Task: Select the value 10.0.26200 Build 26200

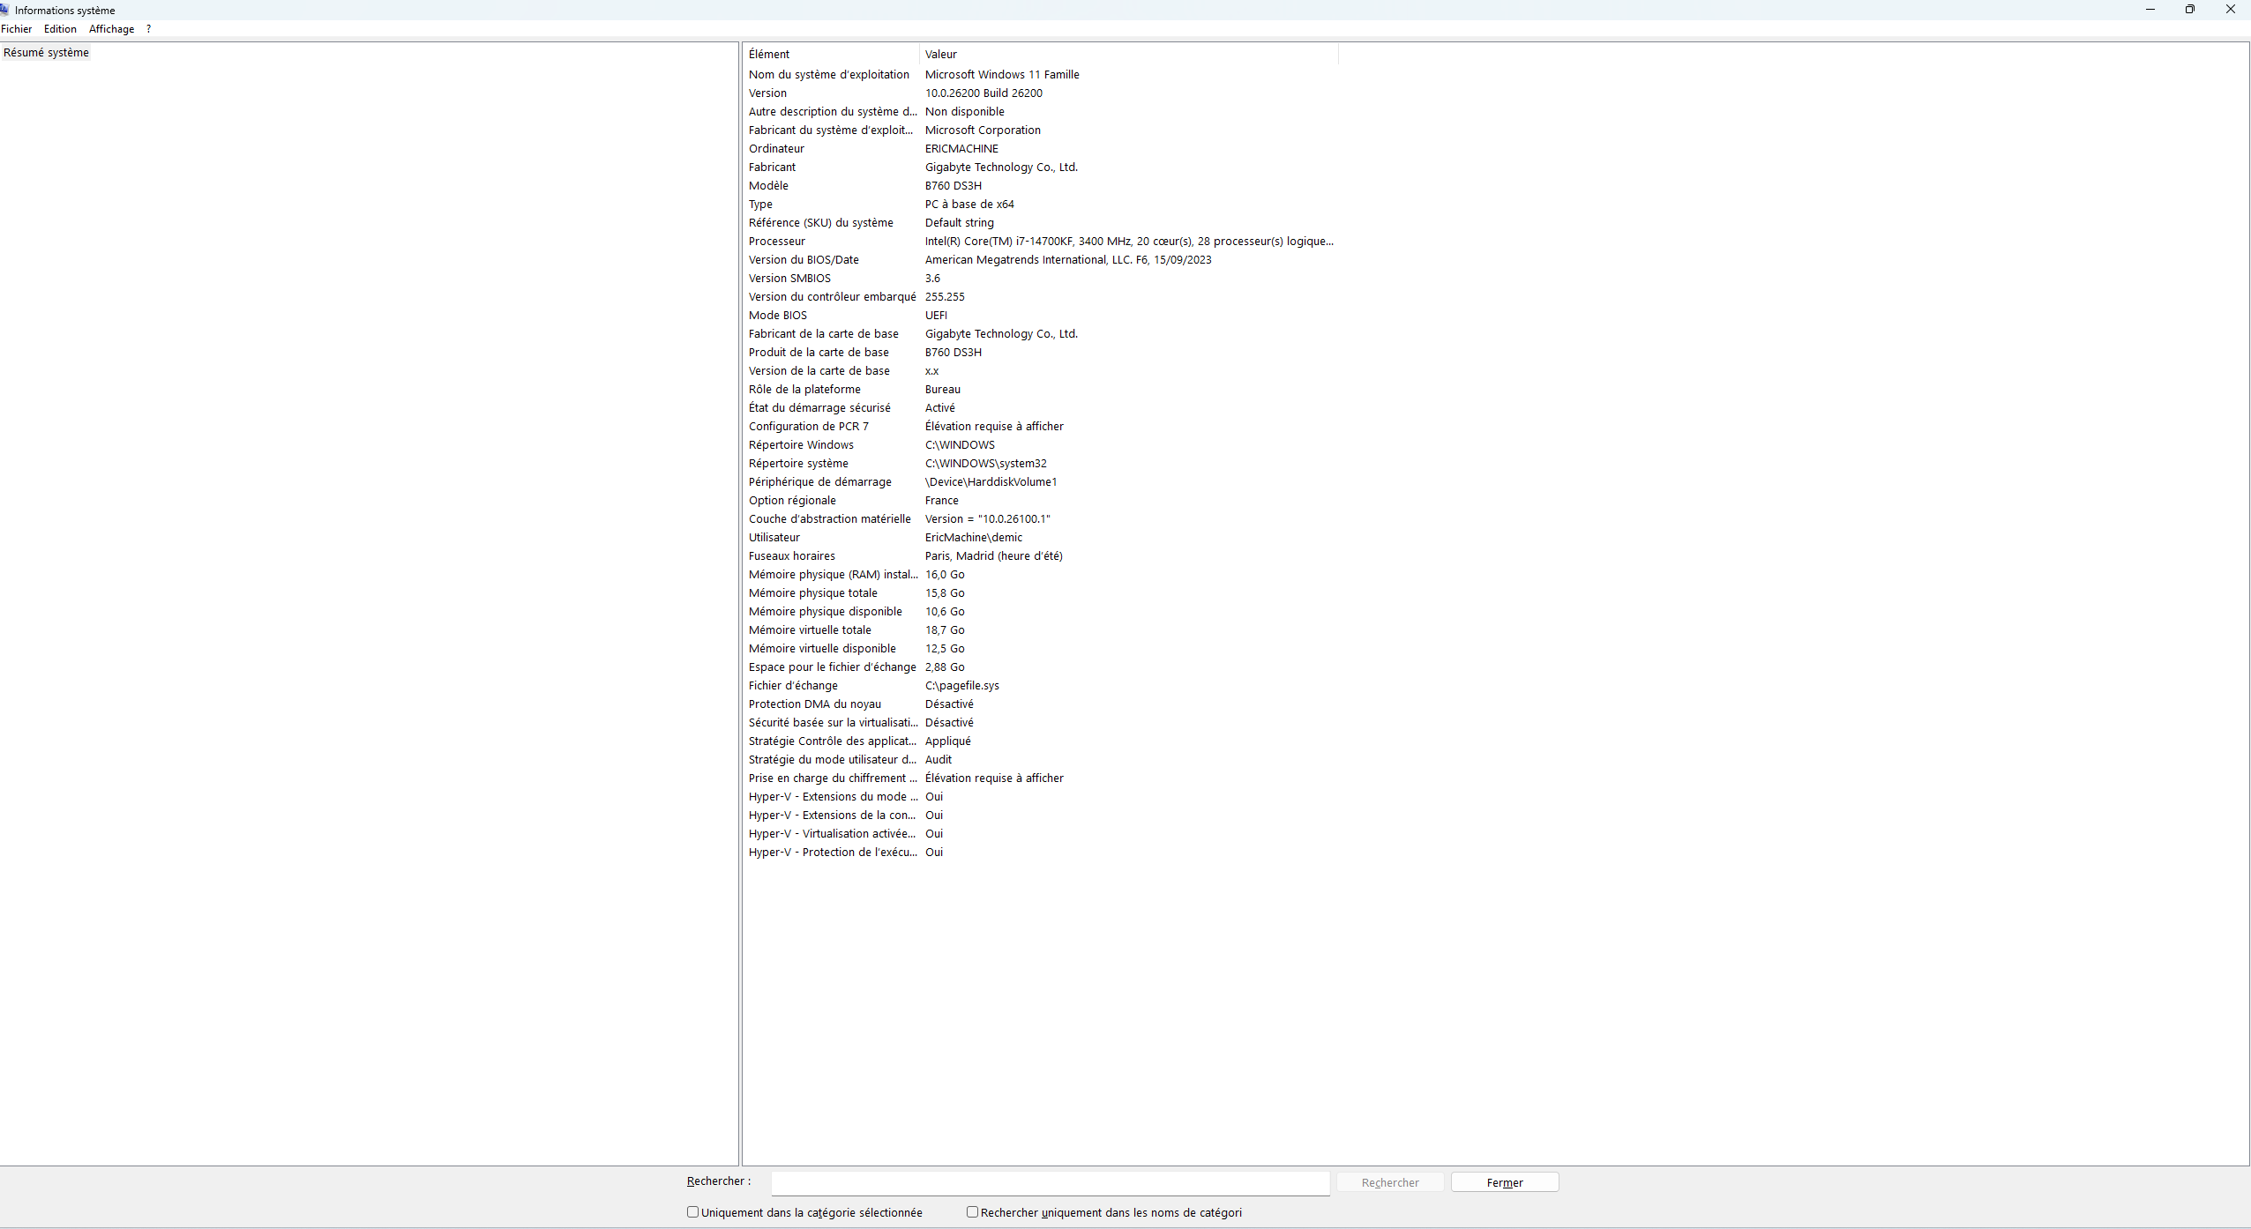Action: [983, 93]
